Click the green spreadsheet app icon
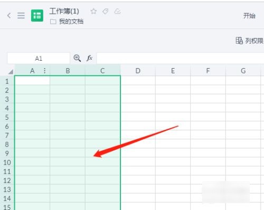 pyautogui.click(x=37, y=16)
